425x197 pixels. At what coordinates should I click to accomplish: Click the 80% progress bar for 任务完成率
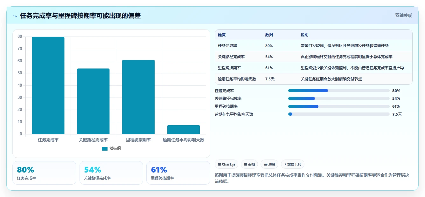pos(339,91)
